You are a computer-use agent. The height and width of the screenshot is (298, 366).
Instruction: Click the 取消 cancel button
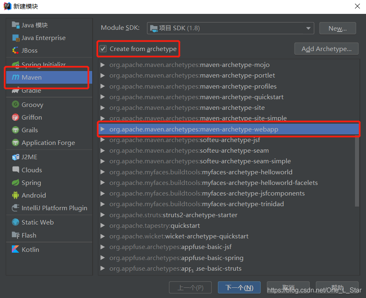288,287
